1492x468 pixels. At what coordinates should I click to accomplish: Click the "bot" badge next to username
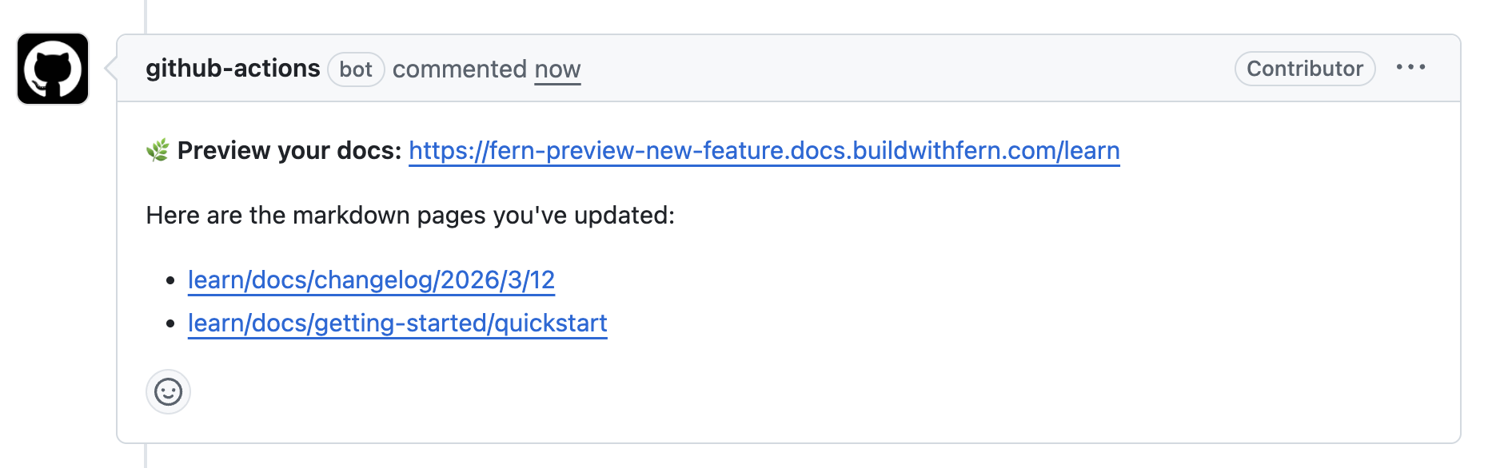355,69
